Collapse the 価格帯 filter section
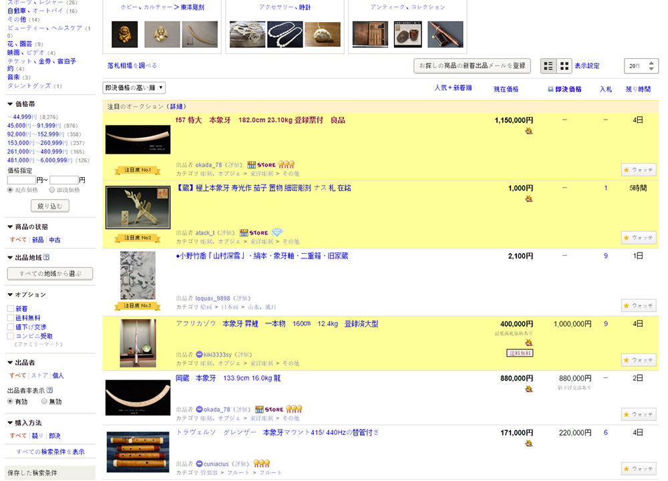 pos(10,104)
